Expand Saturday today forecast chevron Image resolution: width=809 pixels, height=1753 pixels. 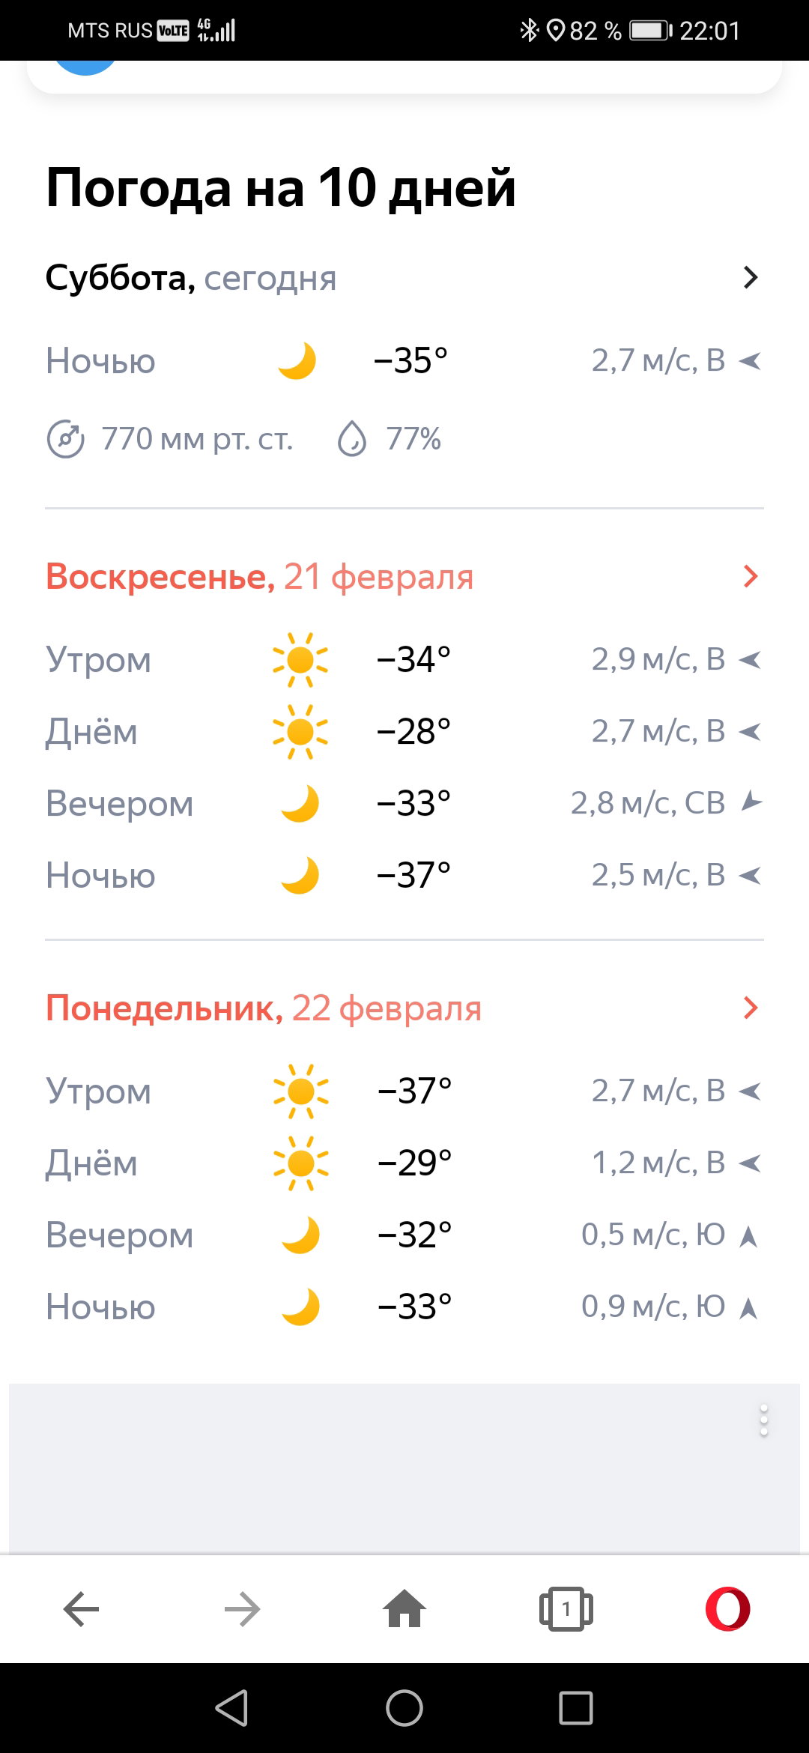click(x=751, y=277)
